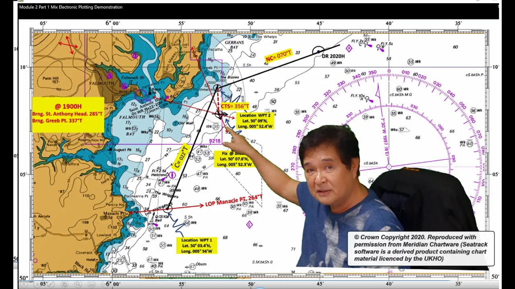Click the Old Wall label
This screenshot has width=515, height=289.
(x=186, y=123)
